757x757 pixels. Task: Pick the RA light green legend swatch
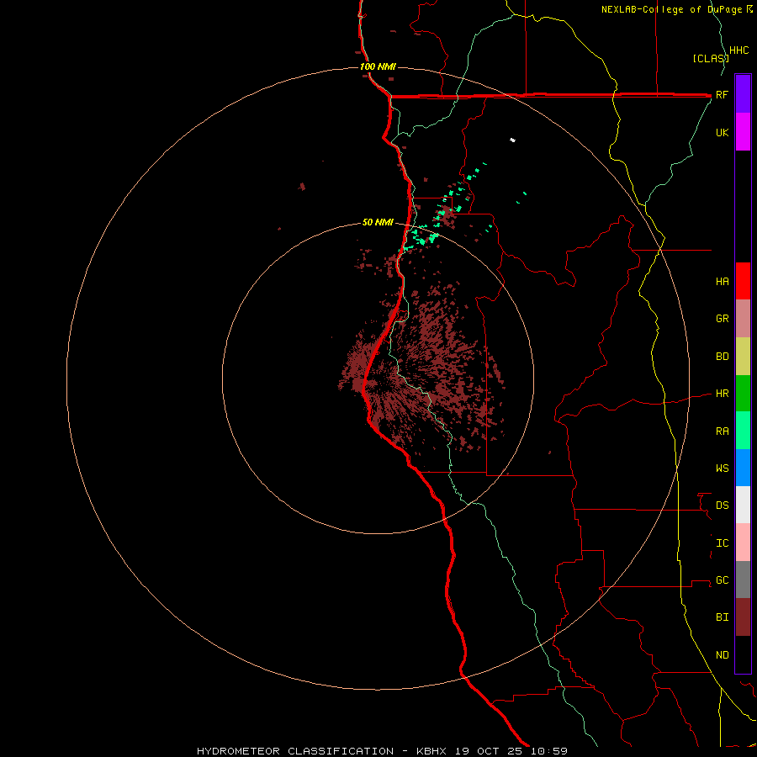coord(743,431)
